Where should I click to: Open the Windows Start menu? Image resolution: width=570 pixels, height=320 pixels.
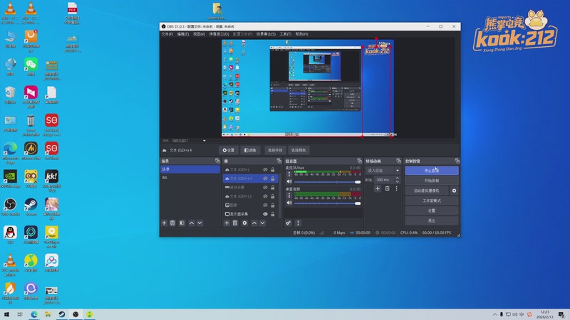click(x=6, y=314)
